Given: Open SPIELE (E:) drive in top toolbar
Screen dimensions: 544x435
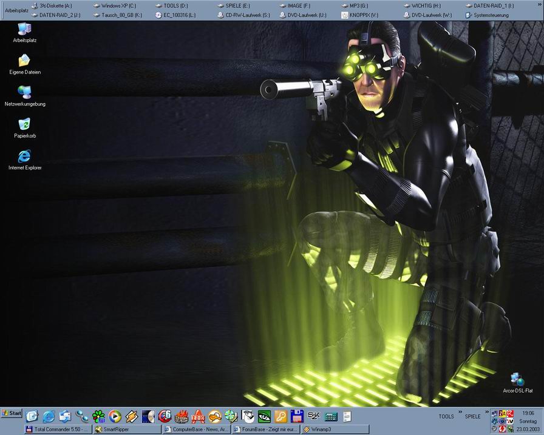Looking at the screenshot, I should click(234, 5).
